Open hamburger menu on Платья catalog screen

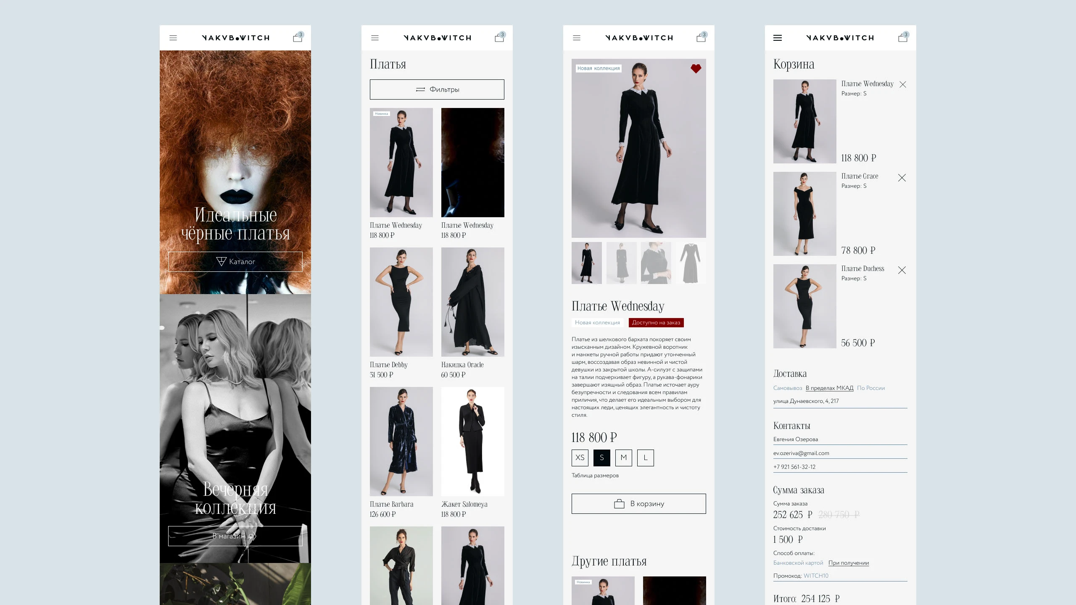coord(375,38)
